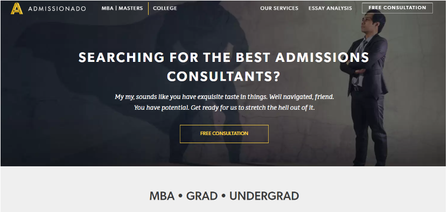Click the word 'MBA' in the bottom heading
448x212 pixels.
point(162,196)
